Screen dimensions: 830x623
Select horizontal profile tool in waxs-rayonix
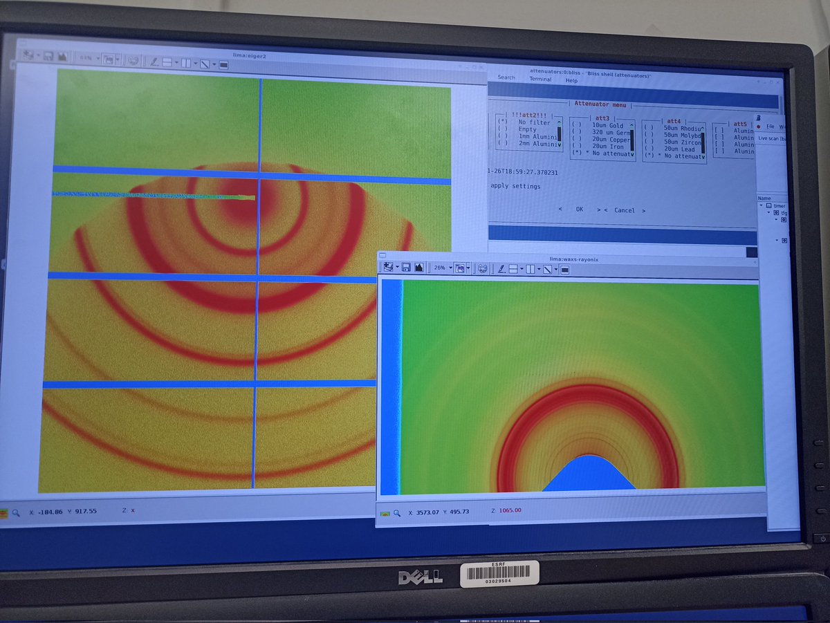(513, 268)
